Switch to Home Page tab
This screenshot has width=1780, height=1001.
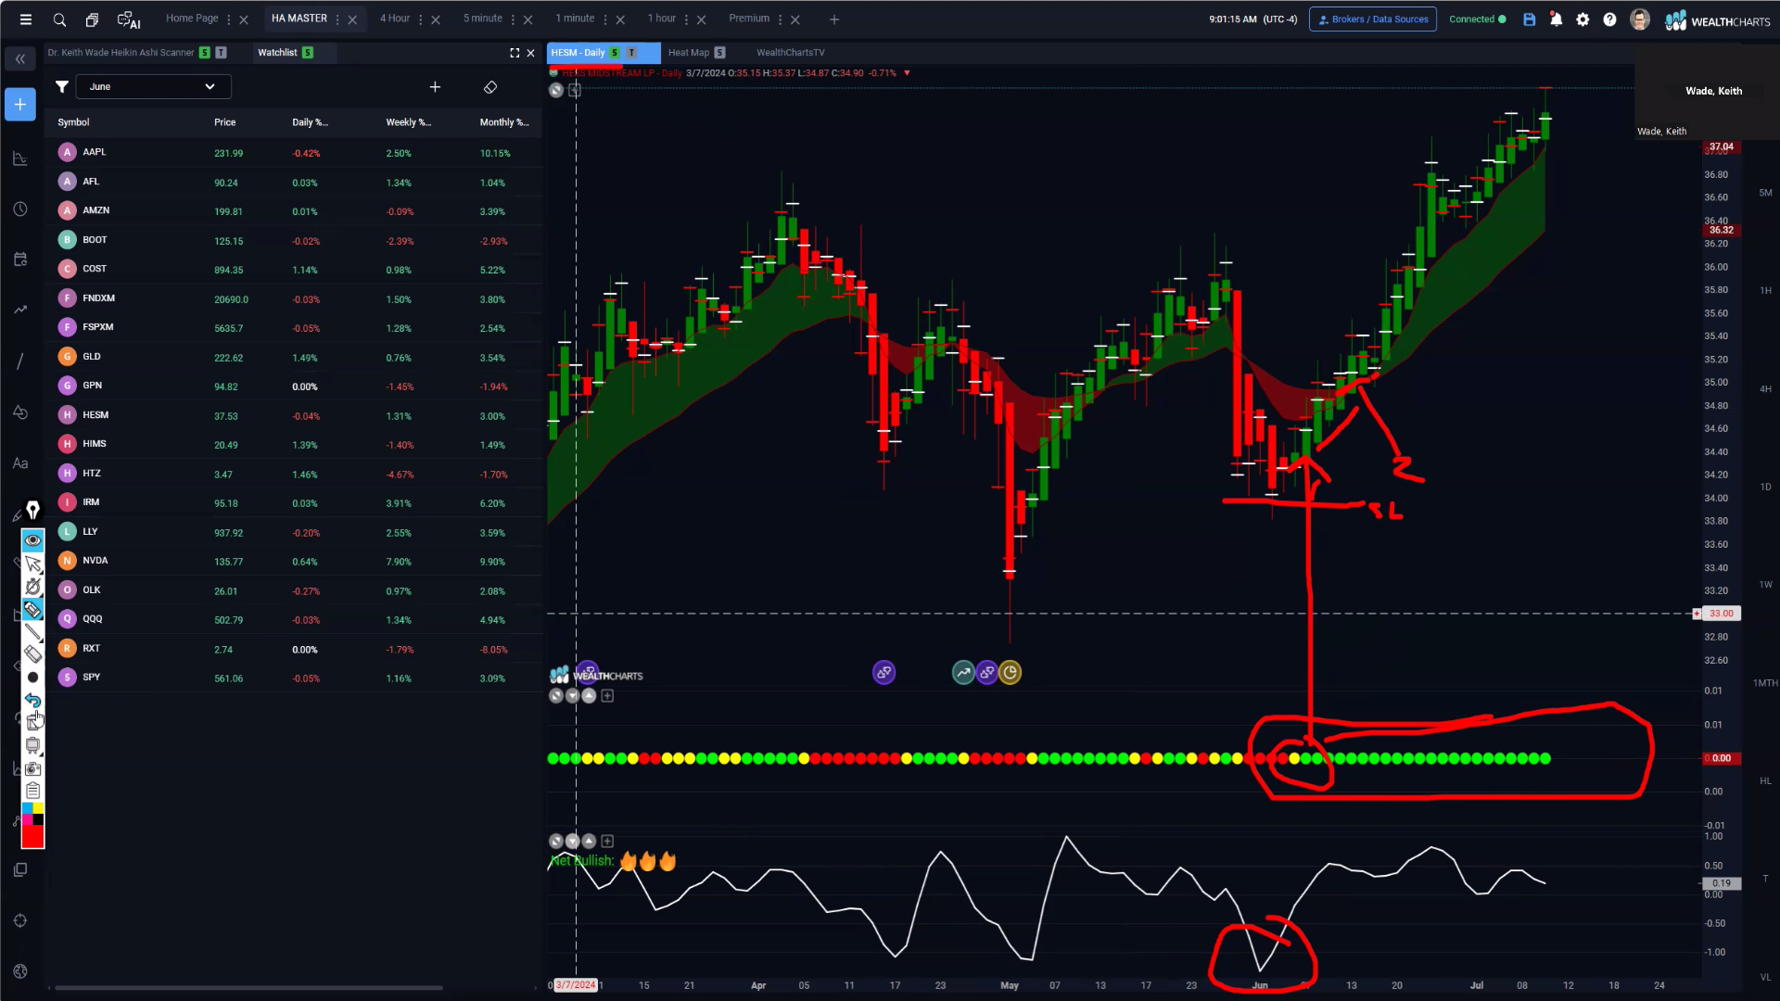click(192, 19)
